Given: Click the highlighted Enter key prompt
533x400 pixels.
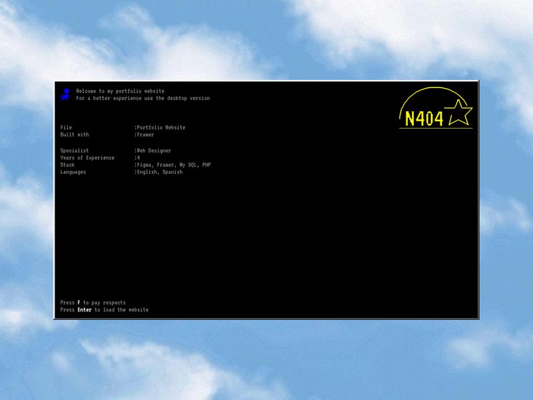Looking at the screenshot, I should tap(85, 309).
